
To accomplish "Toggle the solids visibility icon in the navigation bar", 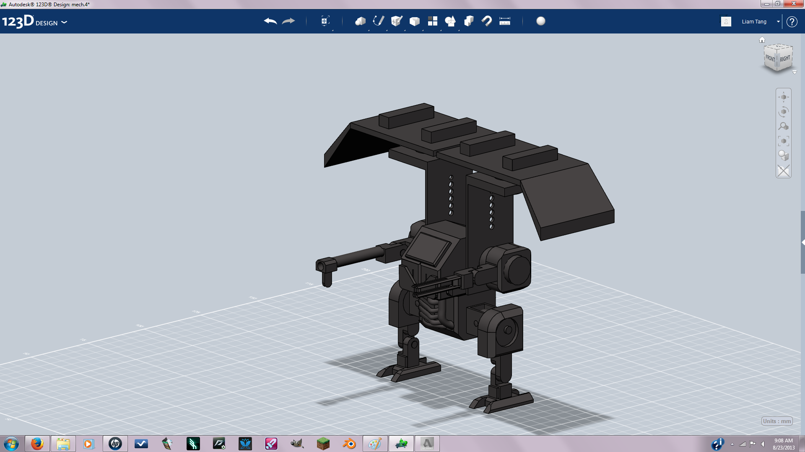I will pos(783,171).
